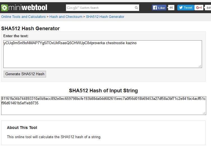Click the hash output box resize handle

tap(204, 113)
